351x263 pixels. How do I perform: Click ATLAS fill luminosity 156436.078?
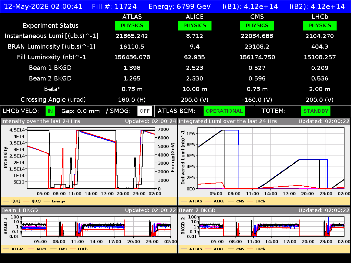click(x=132, y=57)
